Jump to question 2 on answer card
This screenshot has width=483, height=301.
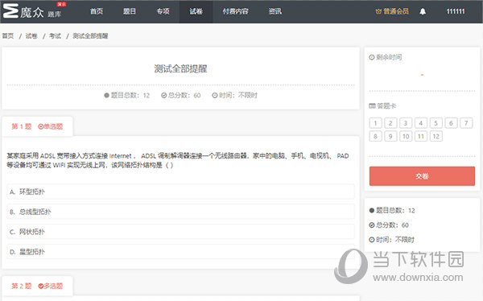[x=390, y=123]
